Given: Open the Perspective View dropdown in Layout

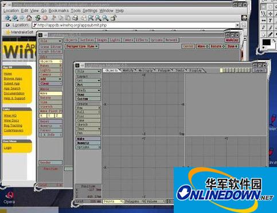Looking at the screenshot, I should (82, 47).
